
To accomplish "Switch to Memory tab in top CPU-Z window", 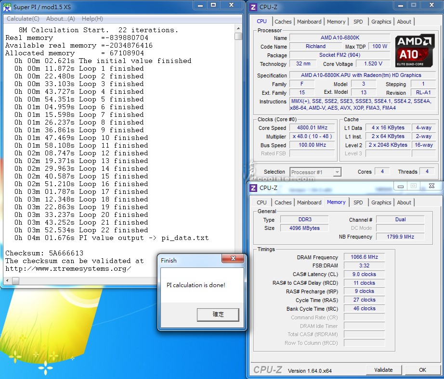I will tap(336, 22).
